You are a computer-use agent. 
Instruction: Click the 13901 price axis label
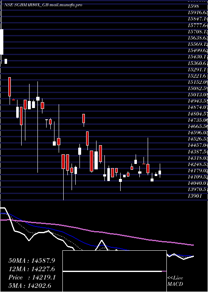pos(195,196)
